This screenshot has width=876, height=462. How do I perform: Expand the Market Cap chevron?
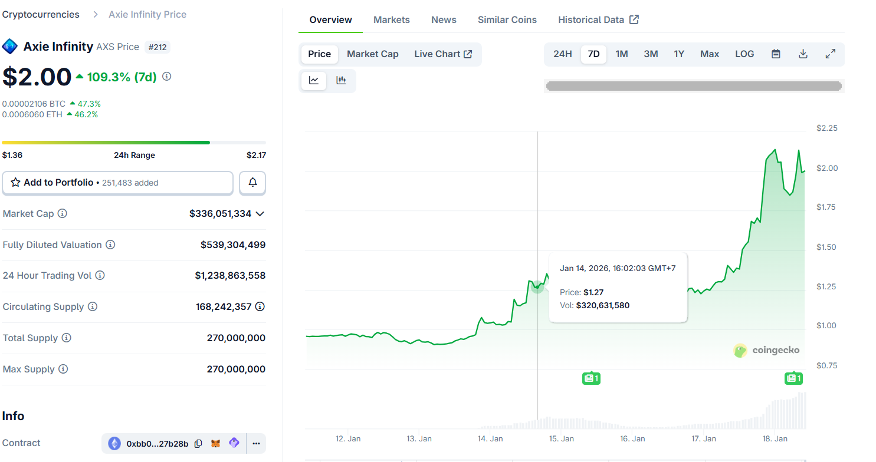coord(260,214)
